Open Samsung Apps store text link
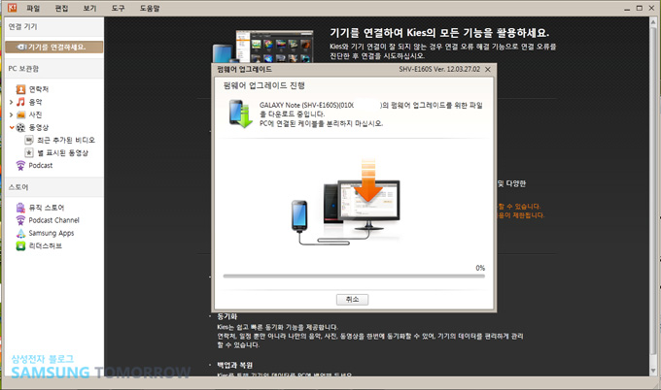Screen dimensions: 661x390 tap(51, 233)
